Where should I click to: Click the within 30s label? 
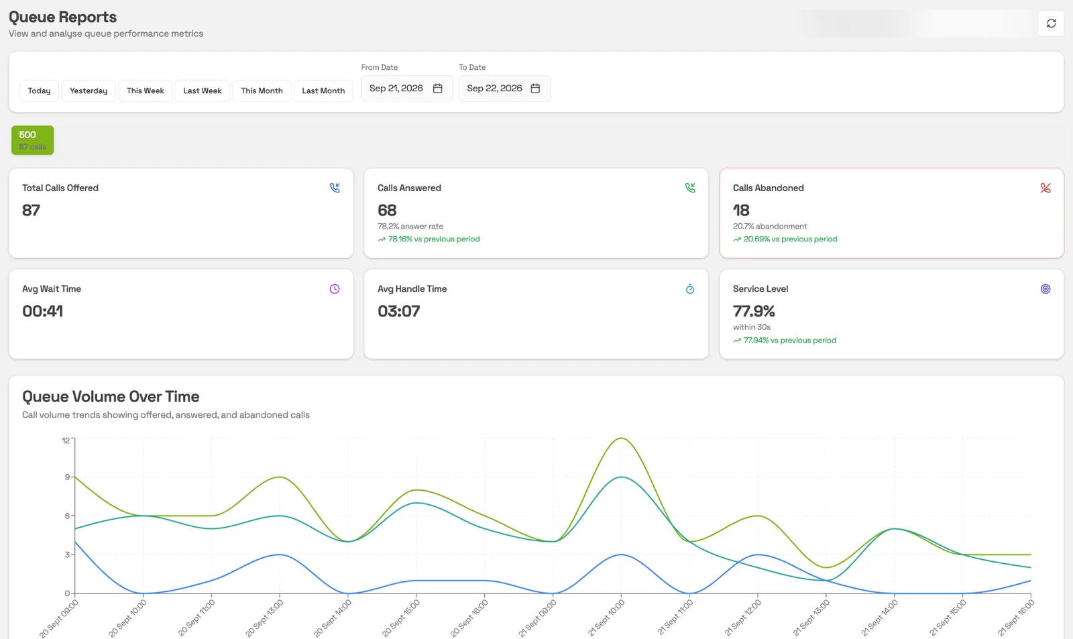tap(752, 327)
